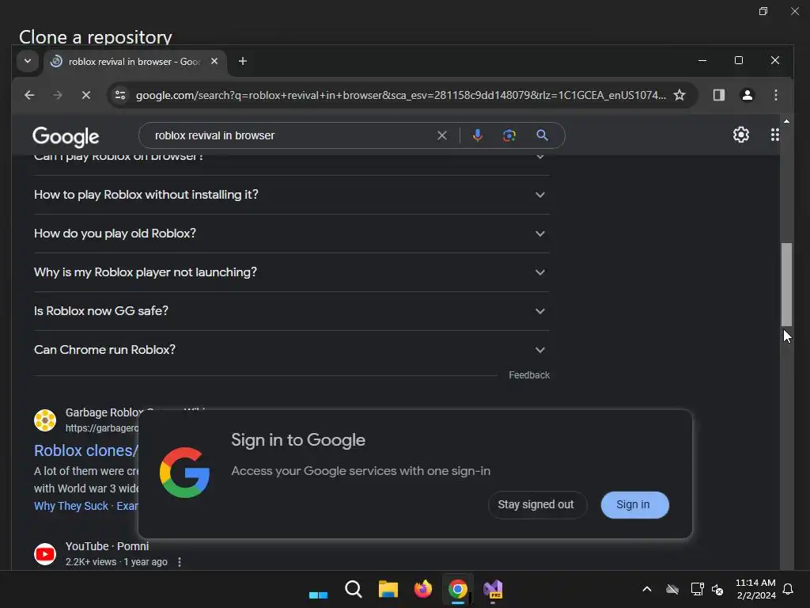
Task: Open more options for YouTube result
Action: tap(180, 561)
